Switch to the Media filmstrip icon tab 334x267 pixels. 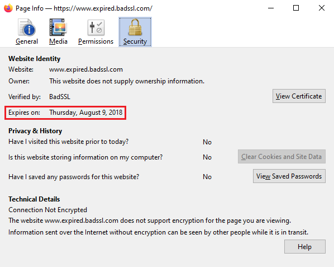(58, 27)
